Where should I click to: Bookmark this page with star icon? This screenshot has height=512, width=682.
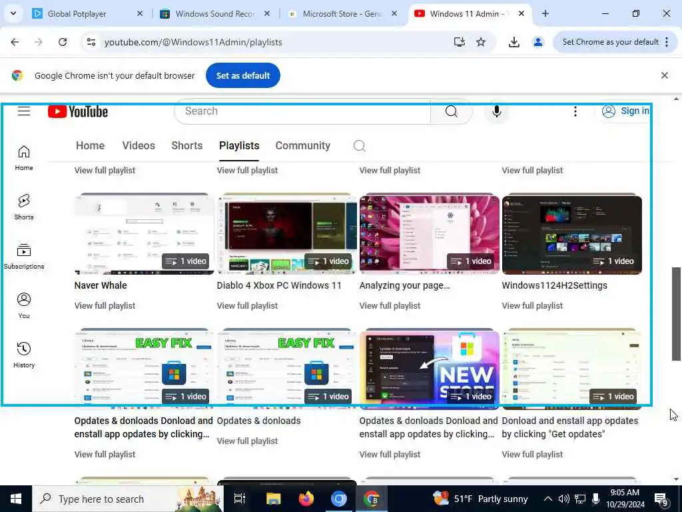tap(481, 42)
